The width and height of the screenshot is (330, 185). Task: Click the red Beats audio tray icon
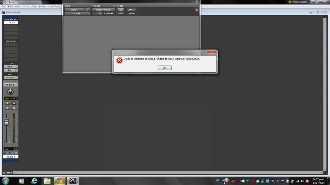(x=253, y=181)
